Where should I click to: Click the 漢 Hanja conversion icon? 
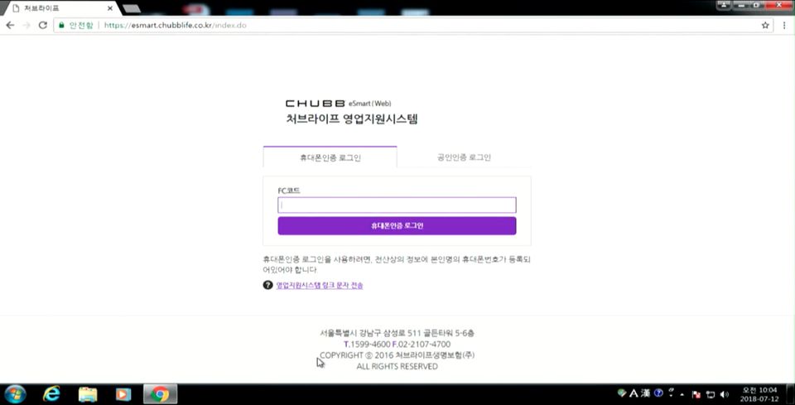[645, 393]
